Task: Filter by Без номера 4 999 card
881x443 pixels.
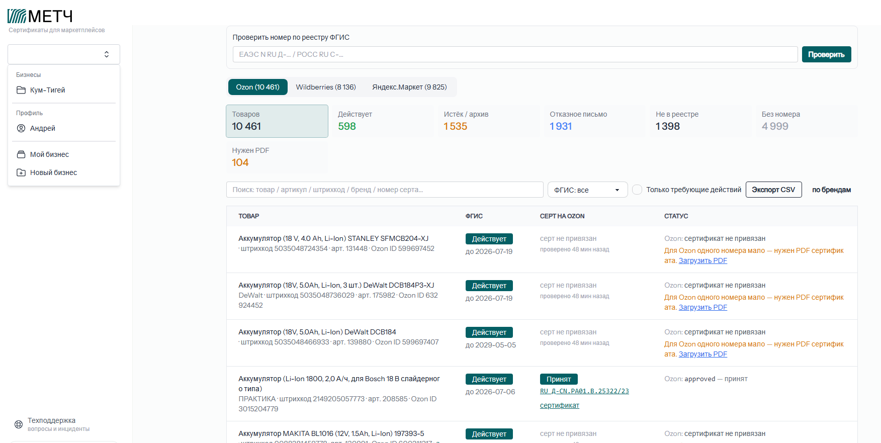Action: click(x=807, y=121)
